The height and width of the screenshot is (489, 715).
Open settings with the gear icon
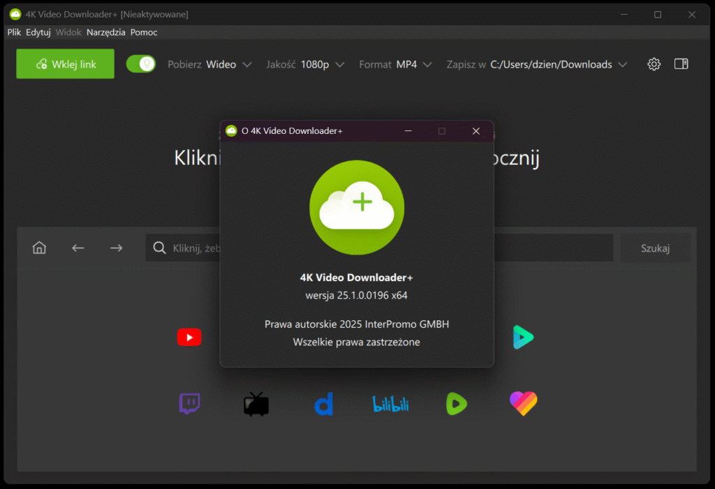click(654, 64)
